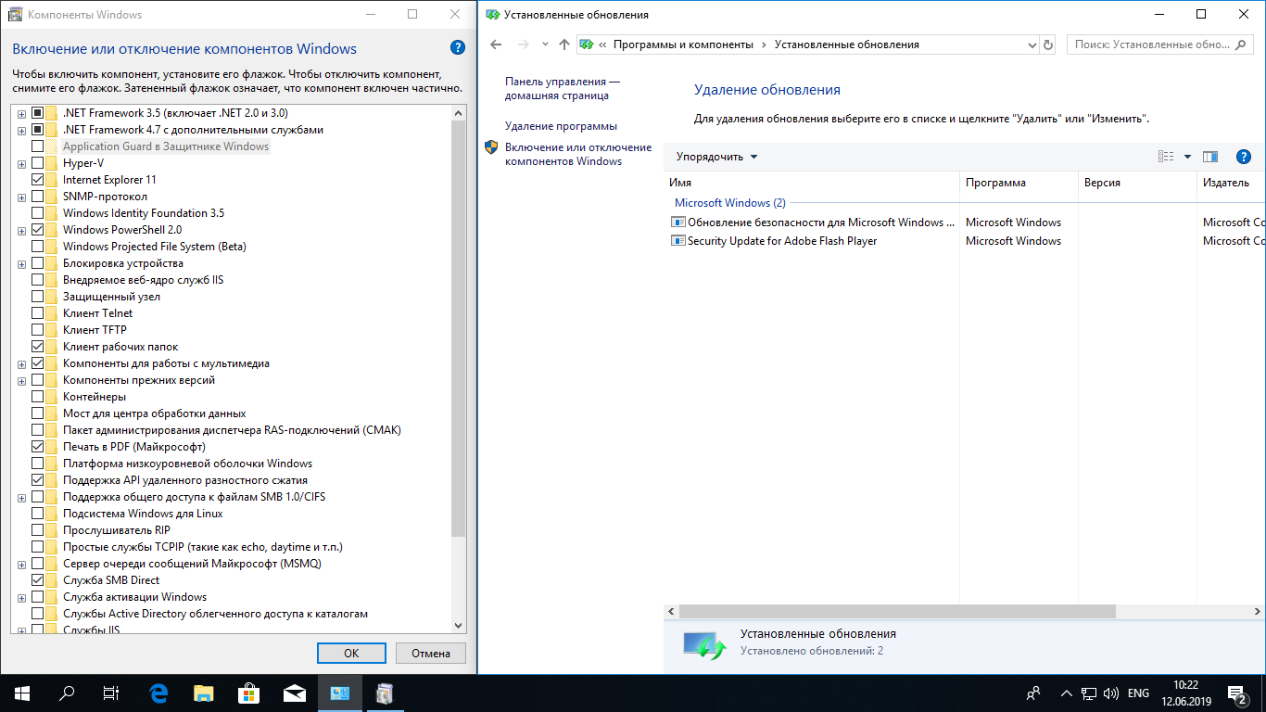Click the help icon in Installed Updates toolbar

pos(1244,157)
